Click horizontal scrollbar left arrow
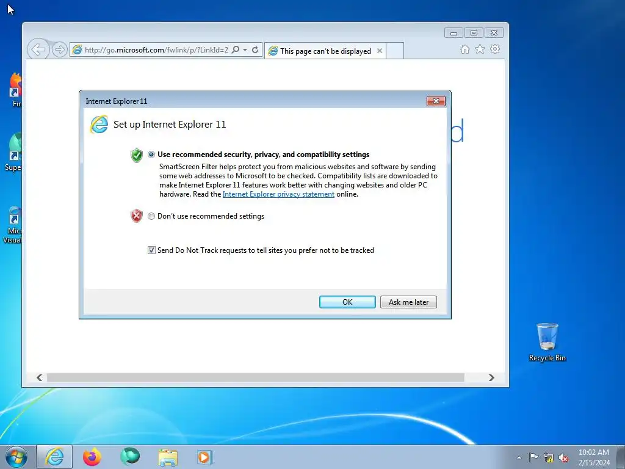This screenshot has height=469, width=625. [x=39, y=377]
